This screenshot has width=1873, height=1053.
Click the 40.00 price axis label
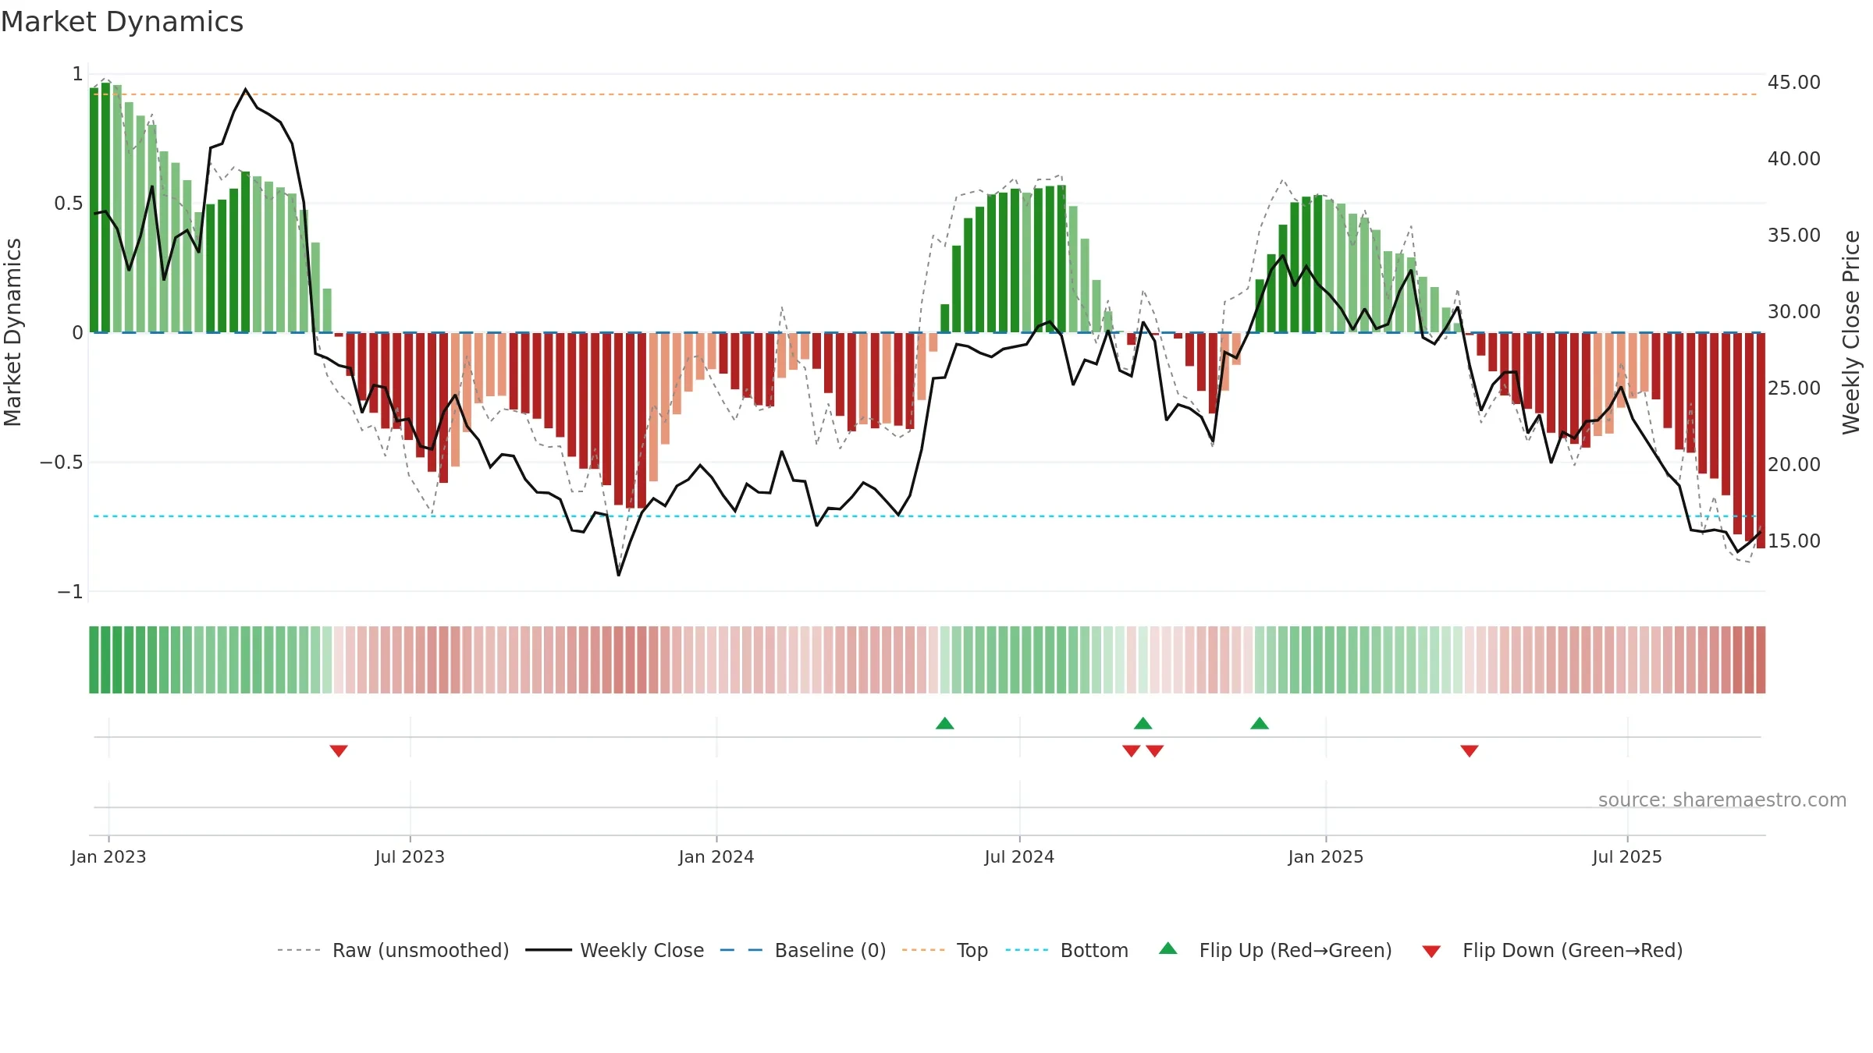(1794, 158)
